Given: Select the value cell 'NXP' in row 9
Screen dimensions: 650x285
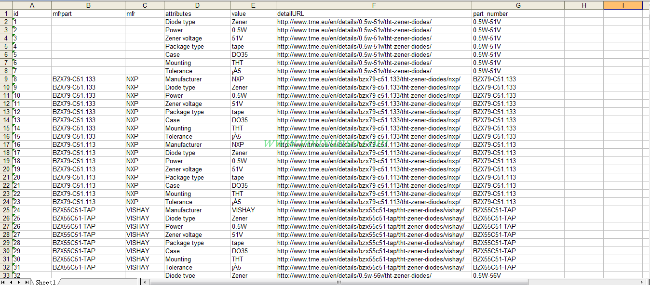Looking at the screenshot, I should tap(253, 79).
